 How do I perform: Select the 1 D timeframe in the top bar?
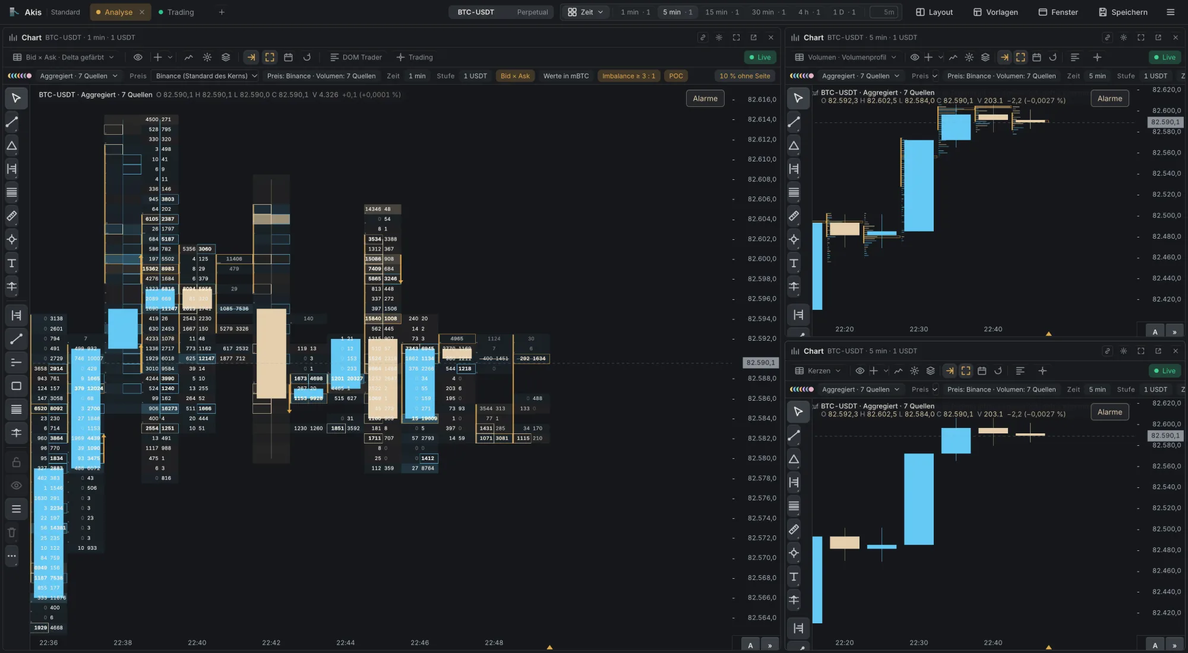[844, 12]
